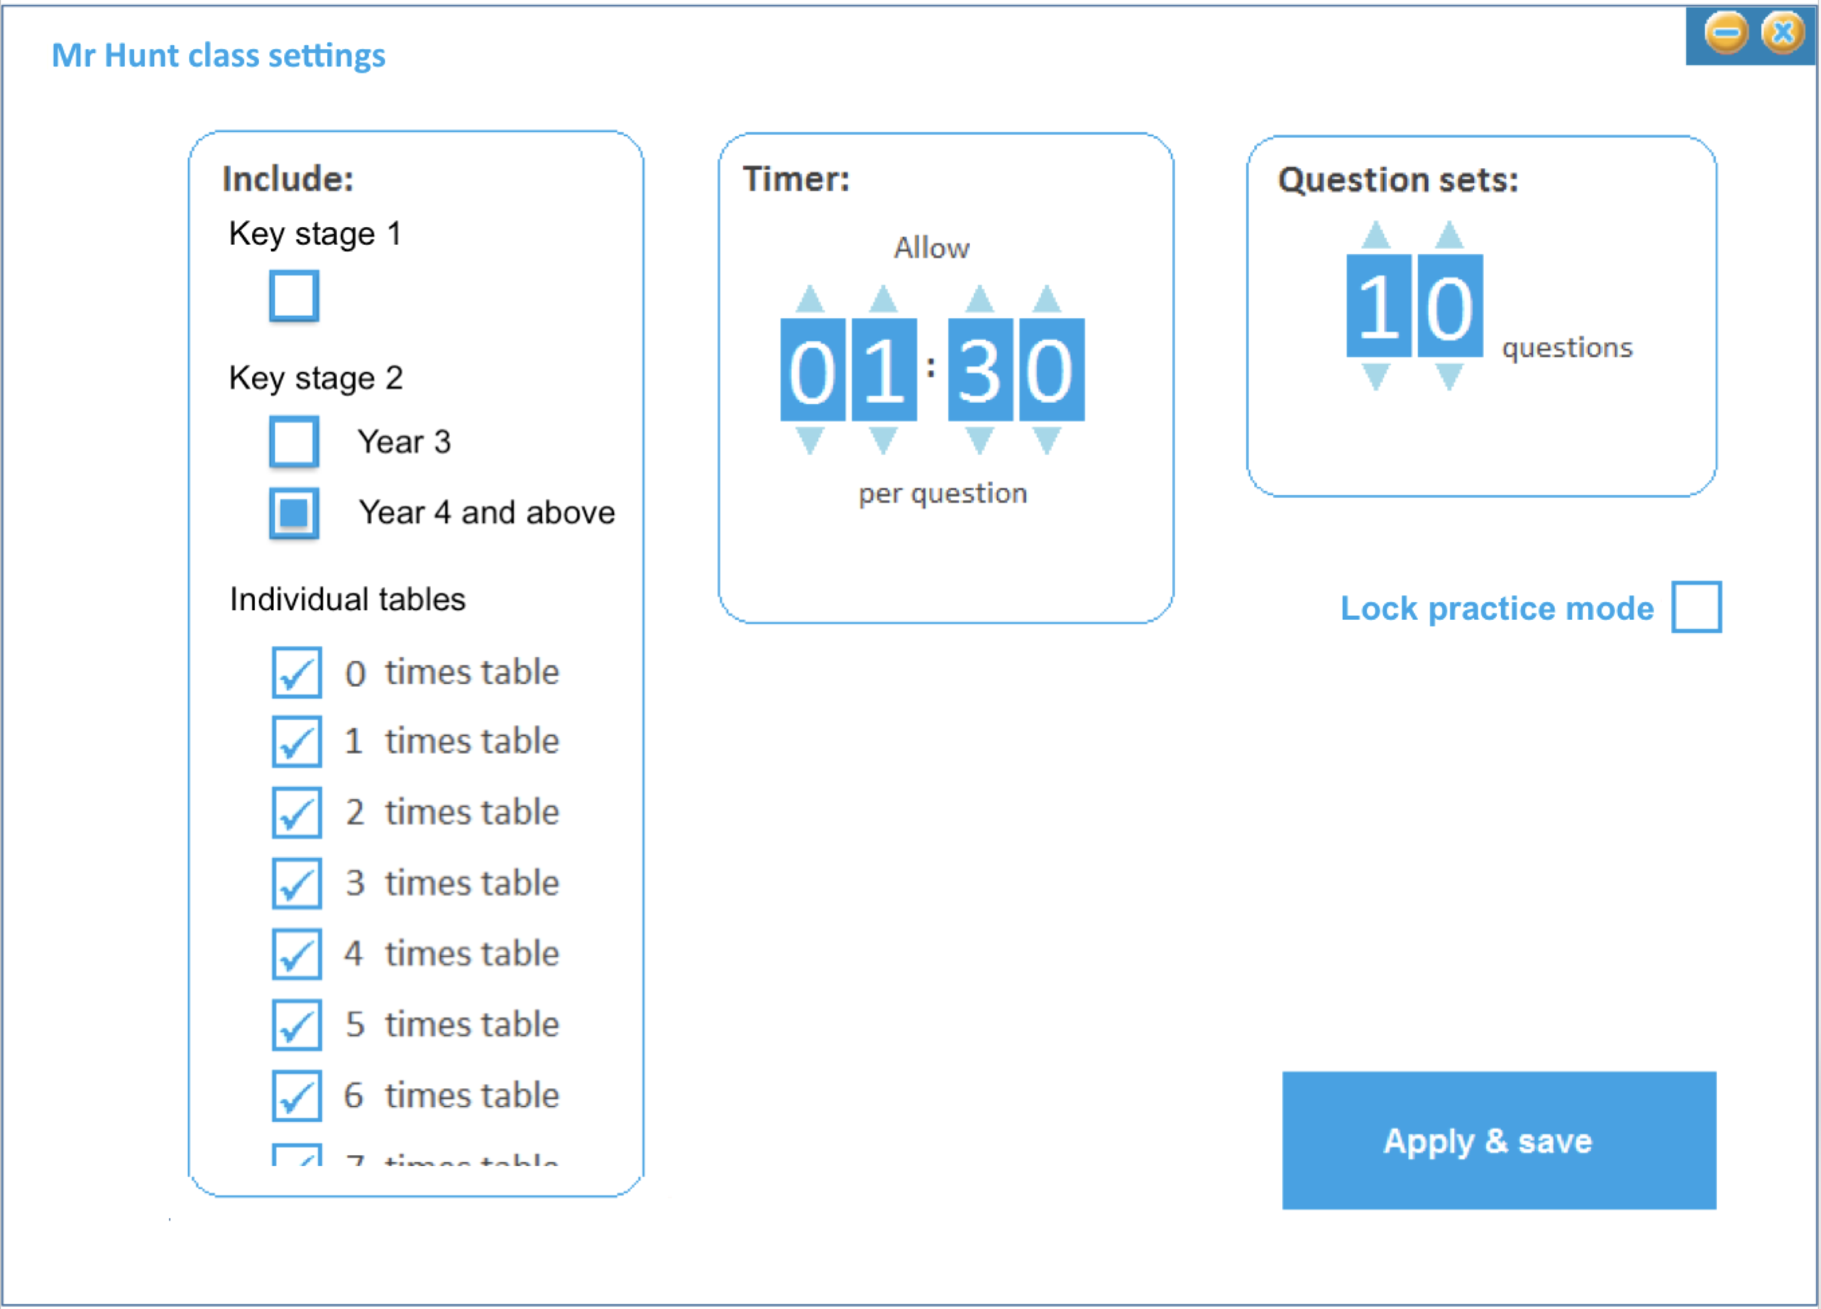The width and height of the screenshot is (1821, 1309).
Task: Deselect the 5 times table checkbox
Action: point(297,1025)
